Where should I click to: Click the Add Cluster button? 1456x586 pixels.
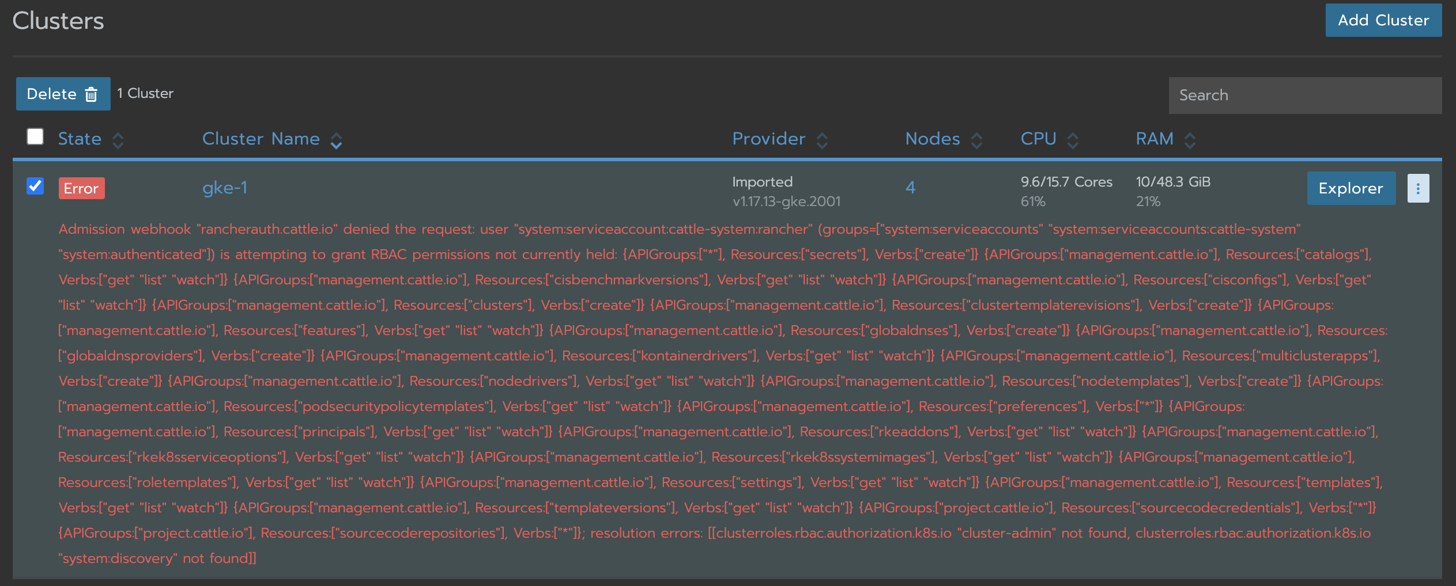1383,20
